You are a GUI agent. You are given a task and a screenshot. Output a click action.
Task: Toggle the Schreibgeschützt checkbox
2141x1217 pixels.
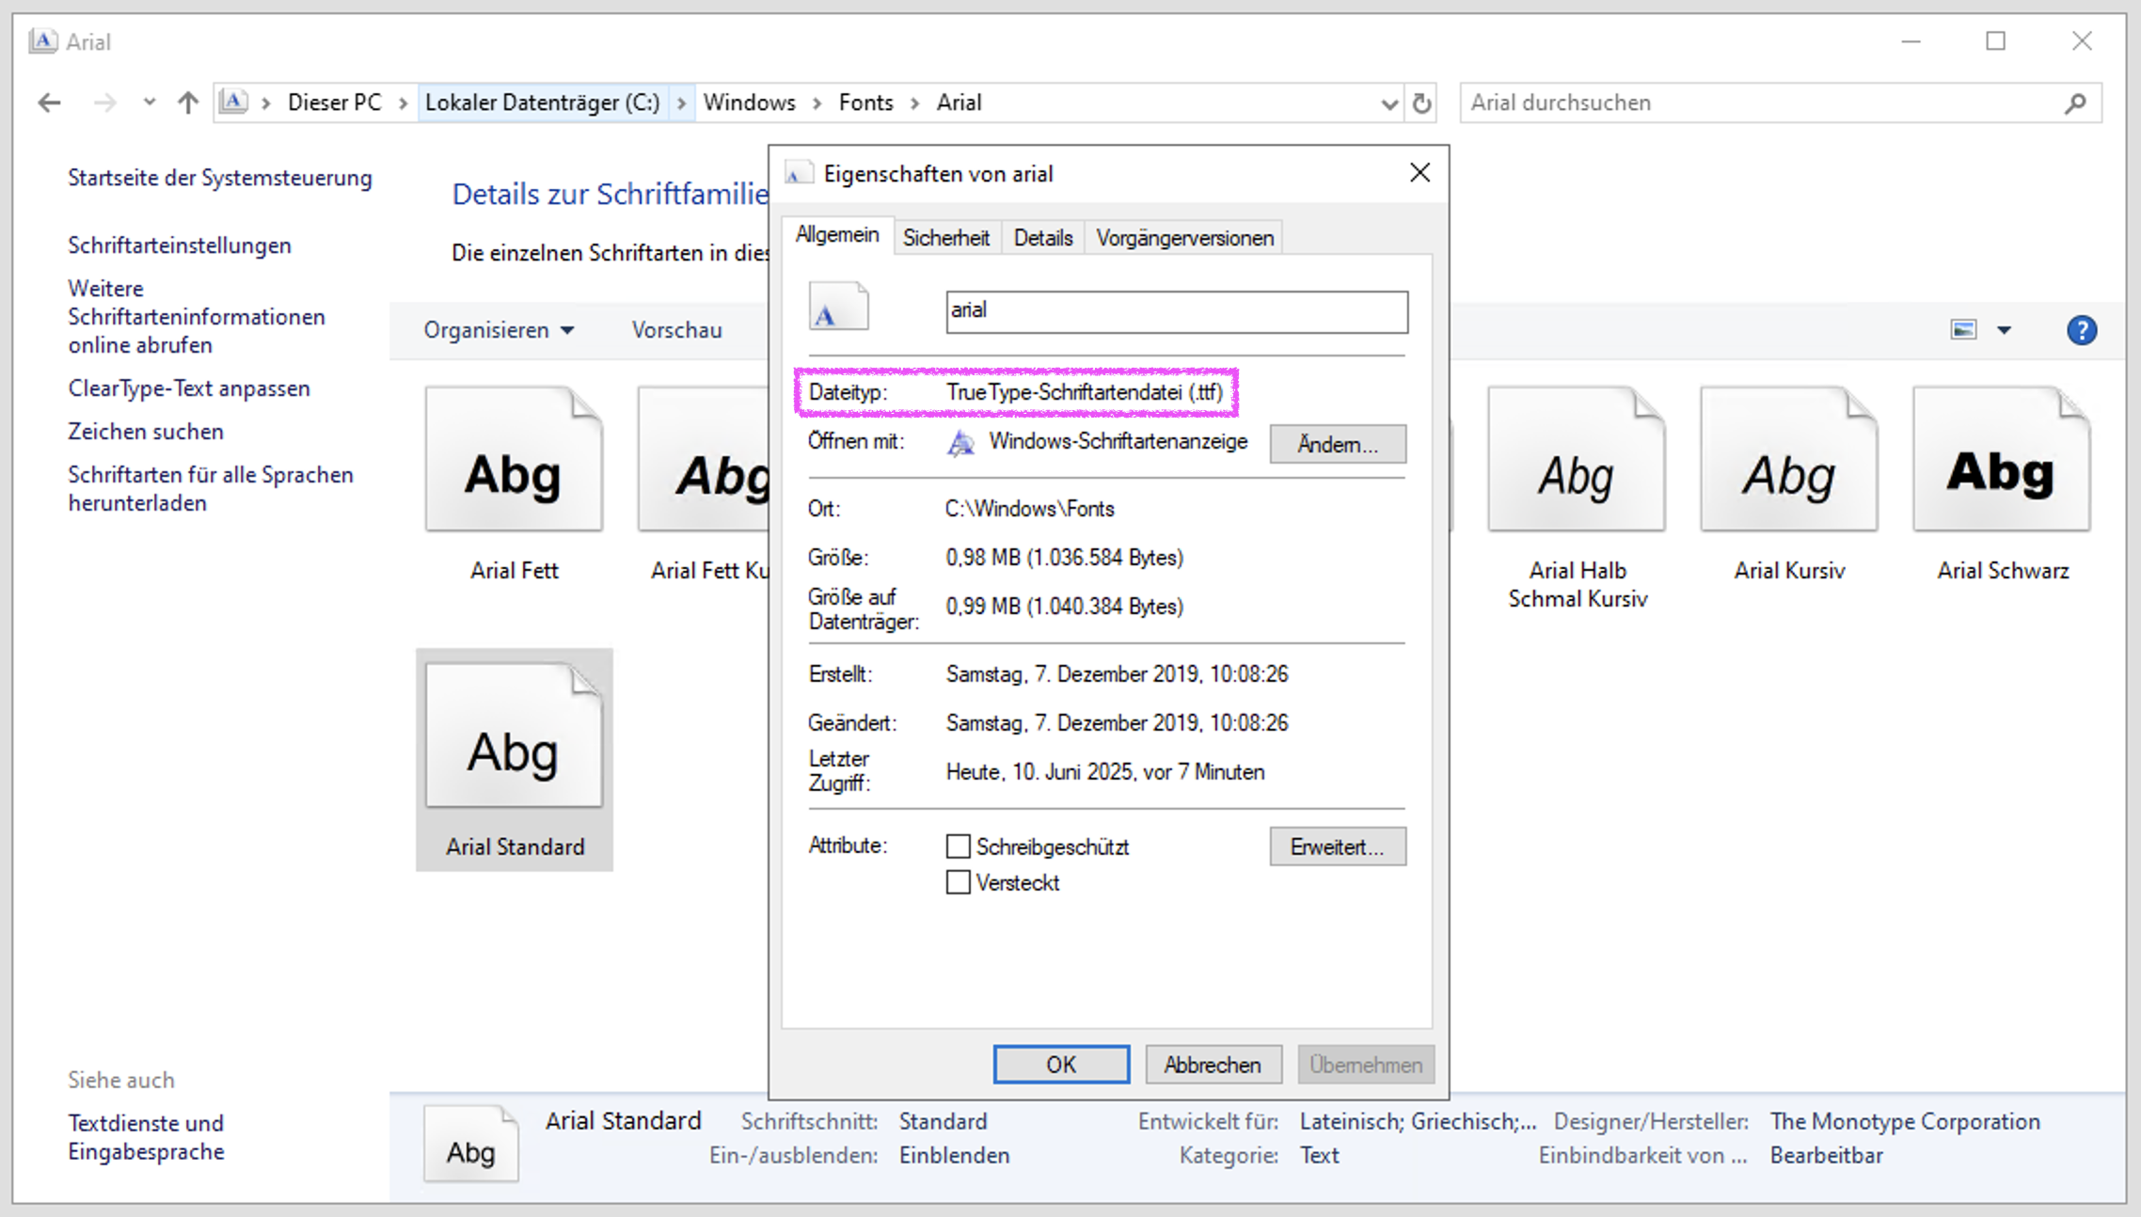958,846
